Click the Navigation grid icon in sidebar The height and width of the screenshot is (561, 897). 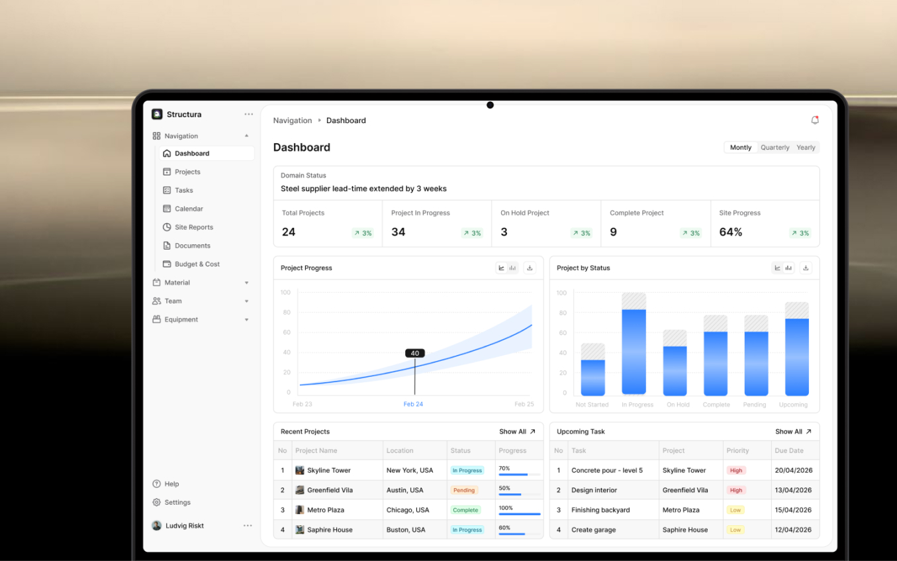(157, 136)
